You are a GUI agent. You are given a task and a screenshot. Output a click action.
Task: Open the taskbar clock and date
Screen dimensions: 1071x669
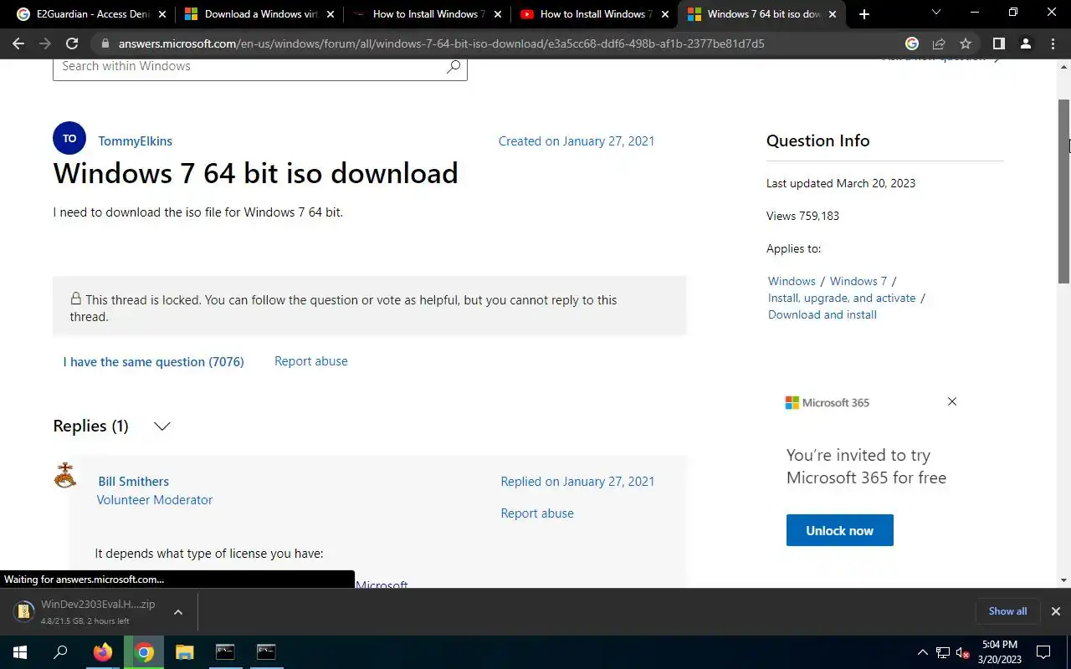tap(1000, 652)
